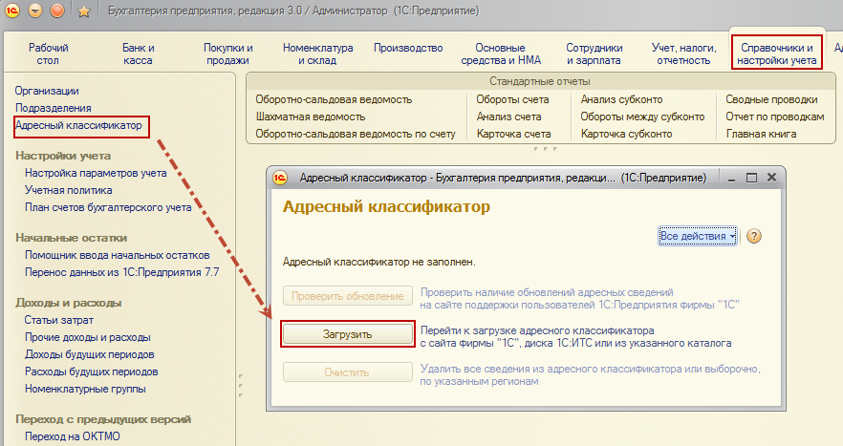Viewport: 843px width, 446px height.
Task: Click the vertical splitter dots beside navigation panel
Action: point(240,385)
